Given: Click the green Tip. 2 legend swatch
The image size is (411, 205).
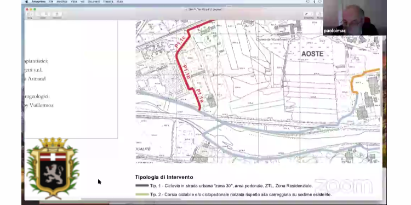Looking at the screenshot, I should click(142, 194).
